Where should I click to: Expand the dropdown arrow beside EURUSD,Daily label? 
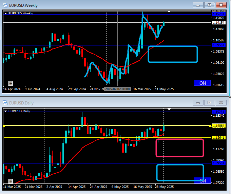6,111
